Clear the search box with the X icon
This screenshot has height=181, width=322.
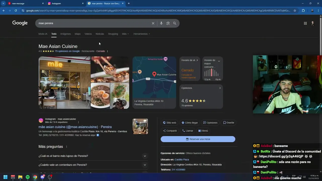click(153, 23)
